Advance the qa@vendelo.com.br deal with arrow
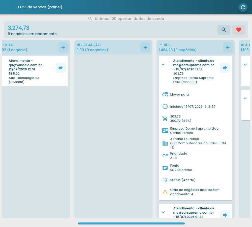Image resolution: width=252 pixels, height=227 pixels. 60,68
